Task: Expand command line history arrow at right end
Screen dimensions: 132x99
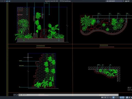Action: coord(118,95)
